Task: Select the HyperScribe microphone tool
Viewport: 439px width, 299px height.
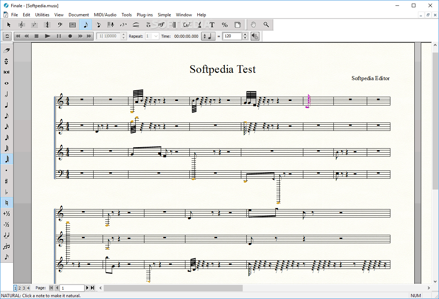Action: [111, 25]
